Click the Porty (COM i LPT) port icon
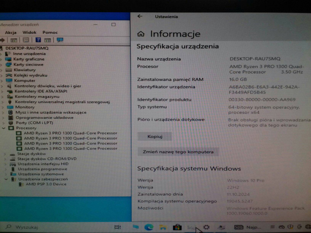The image size is (311, 233). pyautogui.click(x=11, y=123)
